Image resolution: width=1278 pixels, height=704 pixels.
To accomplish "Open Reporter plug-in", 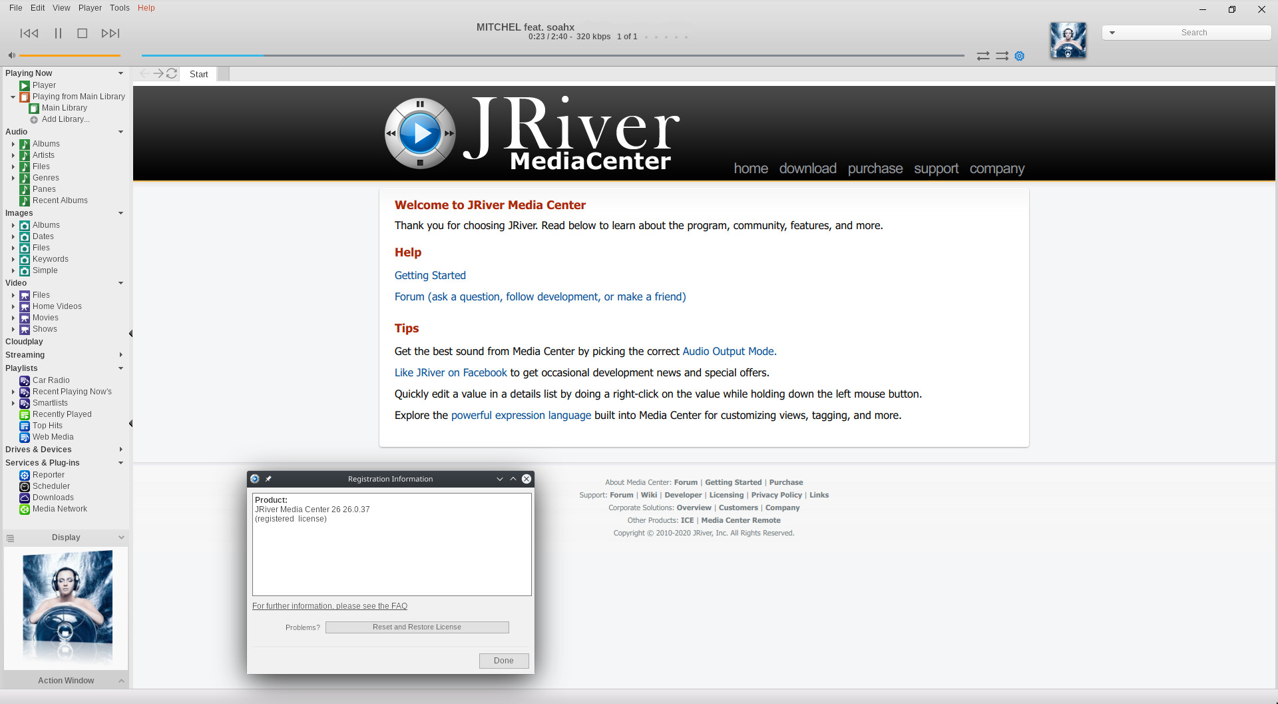I will pos(49,475).
